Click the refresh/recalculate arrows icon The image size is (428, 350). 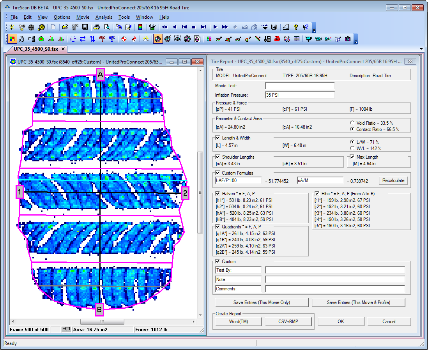coord(72,39)
